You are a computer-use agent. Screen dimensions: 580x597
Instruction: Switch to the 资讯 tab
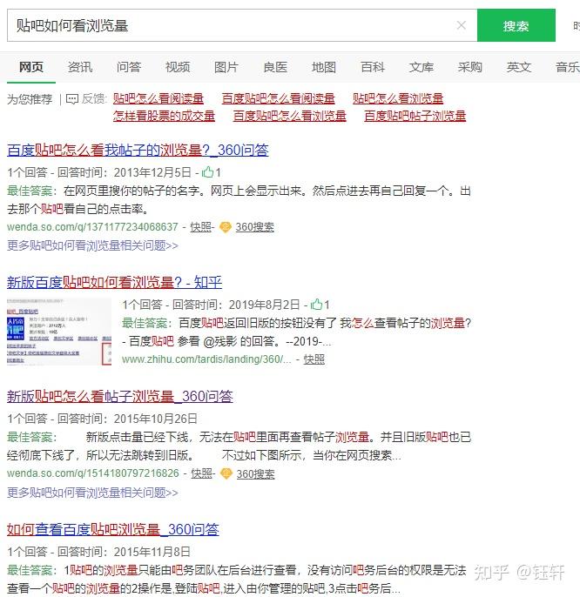(80, 67)
